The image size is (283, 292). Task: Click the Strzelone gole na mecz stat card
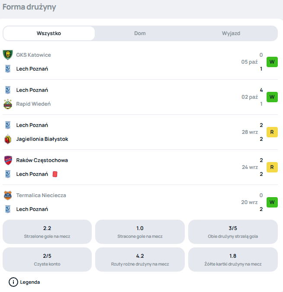point(47,232)
